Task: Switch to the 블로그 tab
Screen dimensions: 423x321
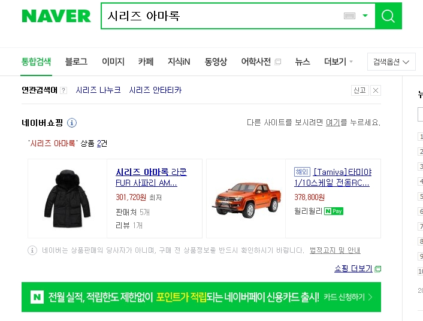Action: point(76,62)
